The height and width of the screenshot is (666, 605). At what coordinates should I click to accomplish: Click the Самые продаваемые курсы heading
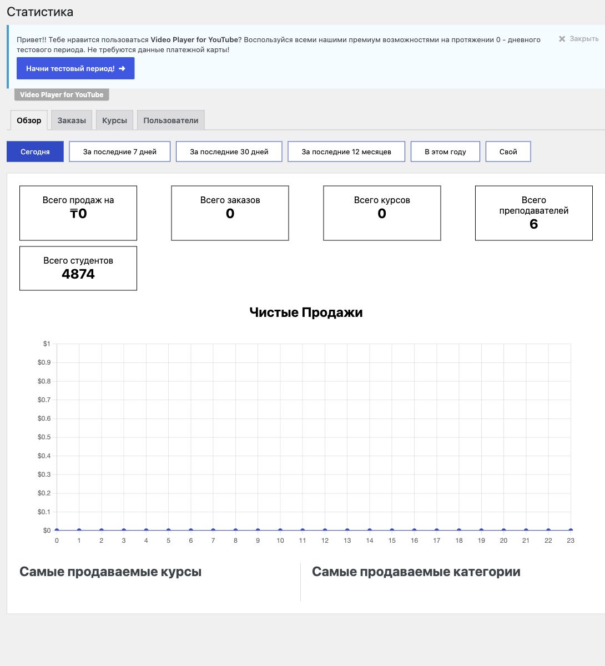click(x=110, y=572)
